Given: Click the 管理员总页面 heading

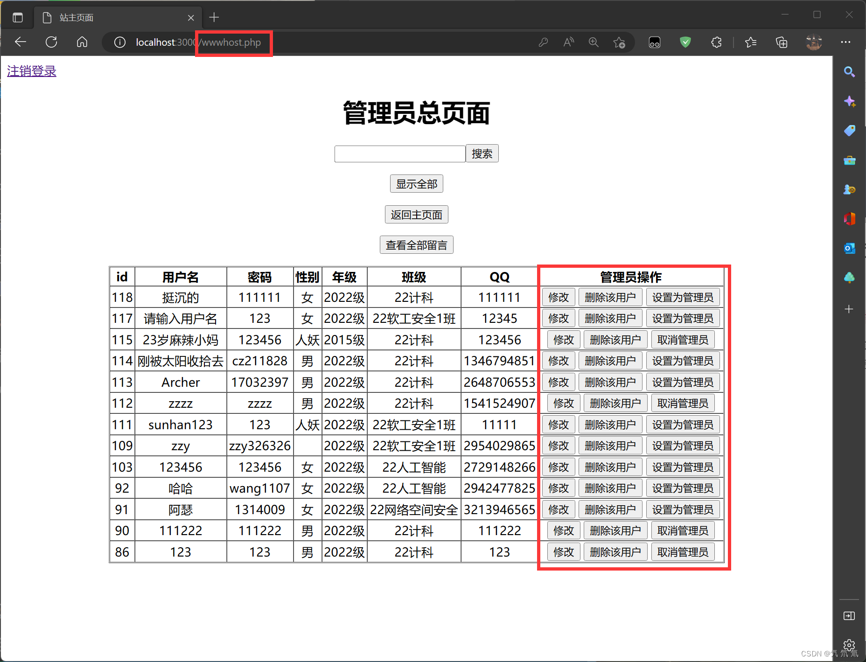Looking at the screenshot, I should coord(417,113).
